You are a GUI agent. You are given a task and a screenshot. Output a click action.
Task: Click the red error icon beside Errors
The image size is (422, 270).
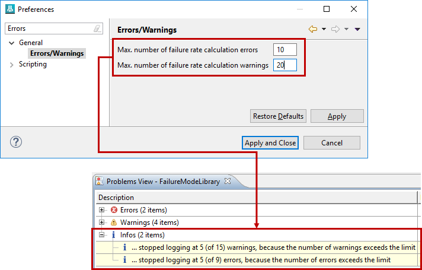(x=114, y=210)
